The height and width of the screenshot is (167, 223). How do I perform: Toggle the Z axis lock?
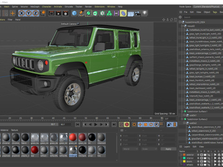point(35,13)
